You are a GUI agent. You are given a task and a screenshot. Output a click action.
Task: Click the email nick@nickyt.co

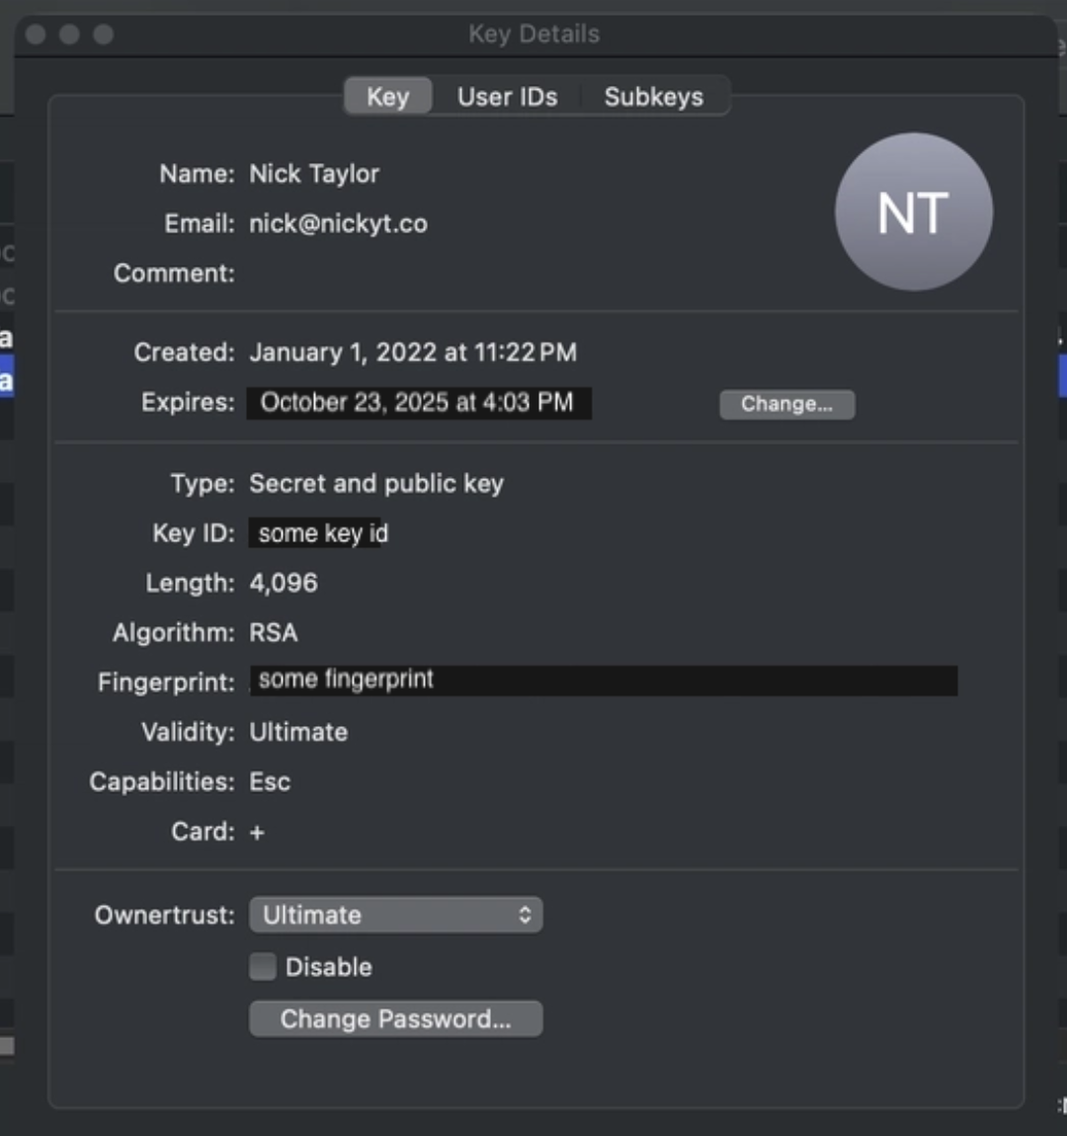338,224
